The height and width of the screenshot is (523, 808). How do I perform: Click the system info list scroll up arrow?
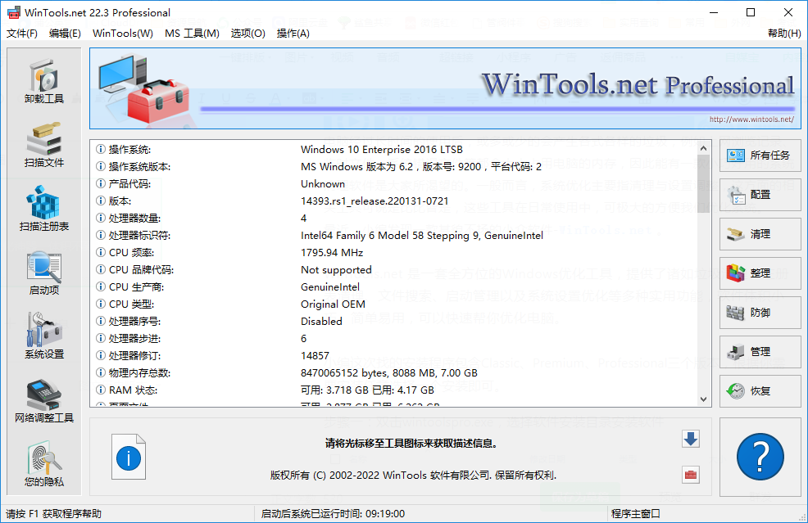703,148
